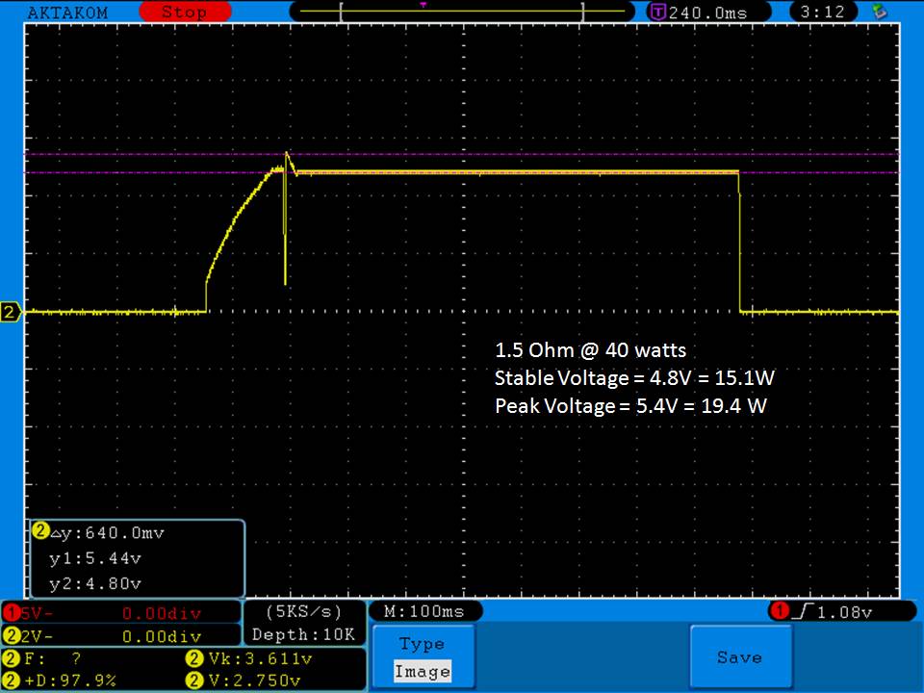
Task: Click the 3:12 clock display
Action: coord(823,12)
